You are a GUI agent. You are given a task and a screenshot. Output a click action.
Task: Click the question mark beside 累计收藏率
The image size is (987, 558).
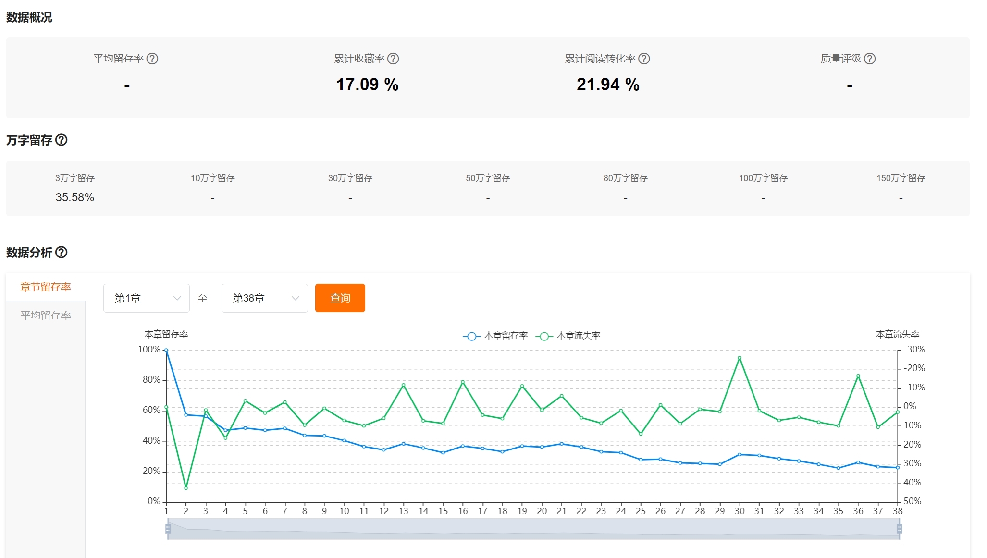click(394, 59)
